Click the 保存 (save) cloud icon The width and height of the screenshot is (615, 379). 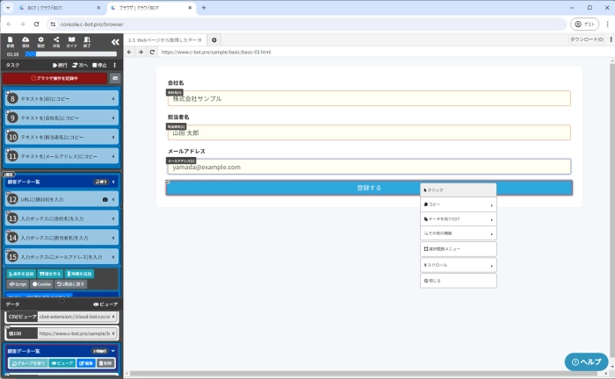click(25, 41)
